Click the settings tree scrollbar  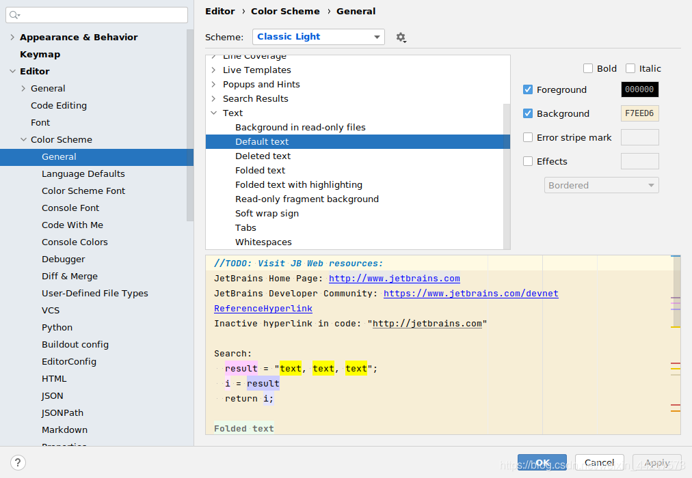[x=190, y=126]
